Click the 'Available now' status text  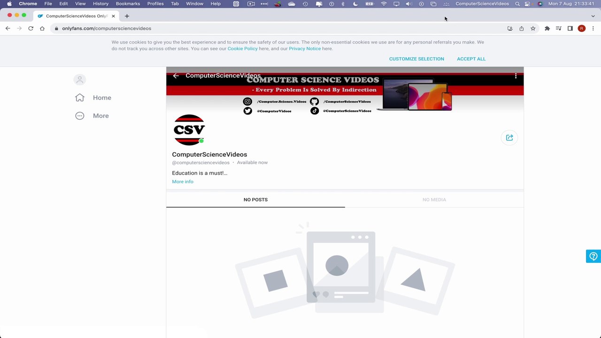point(252,162)
